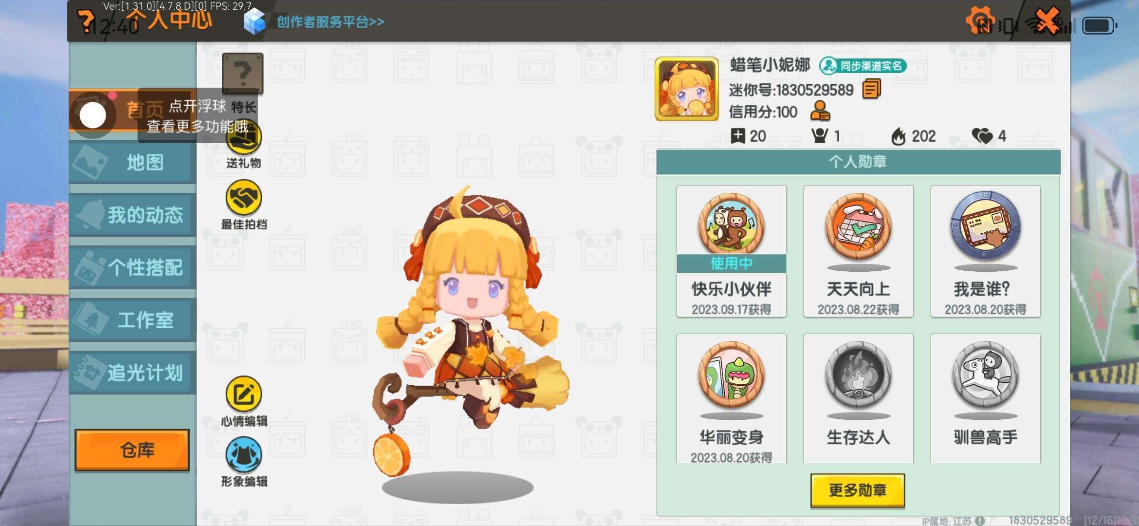Tap the gray question mark block
The image size is (1139, 526).
242,74
